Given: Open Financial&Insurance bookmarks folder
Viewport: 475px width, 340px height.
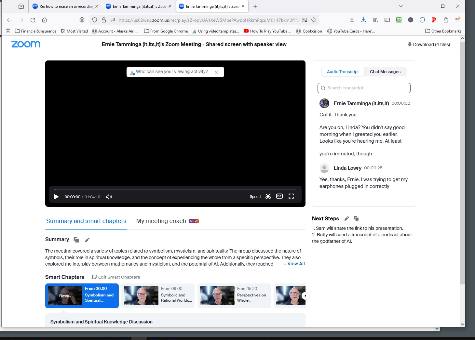Looking at the screenshot, I should [x=36, y=31].
